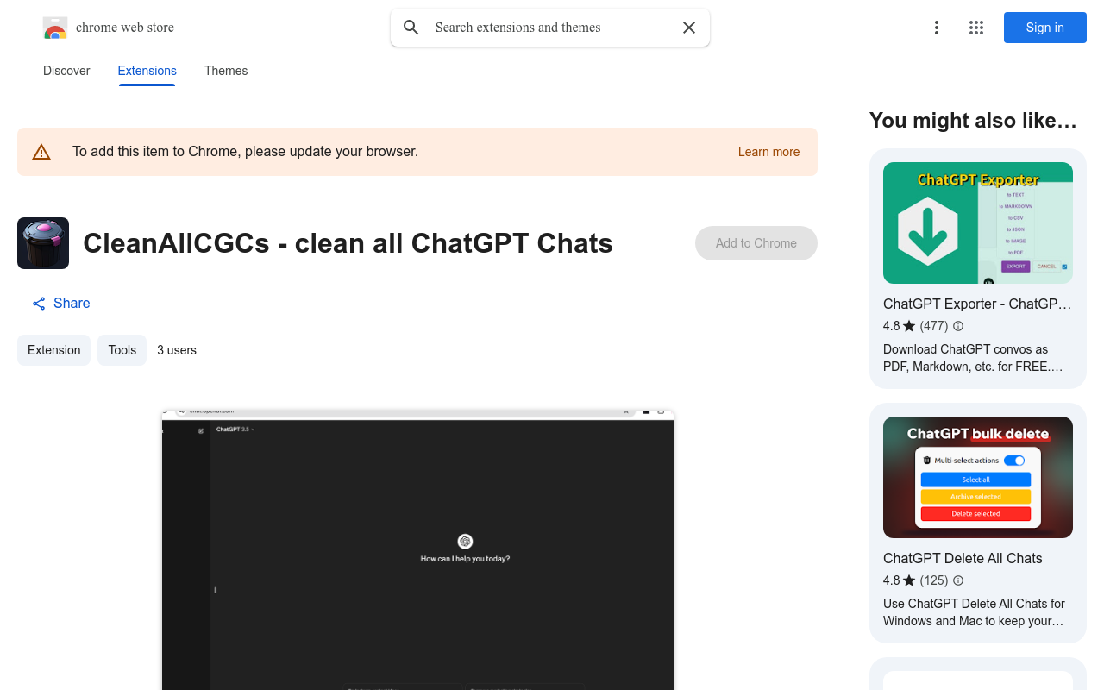This screenshot has height=690, width=1104.
Task: Click Learn more about updating your browser
Action: 768,152
